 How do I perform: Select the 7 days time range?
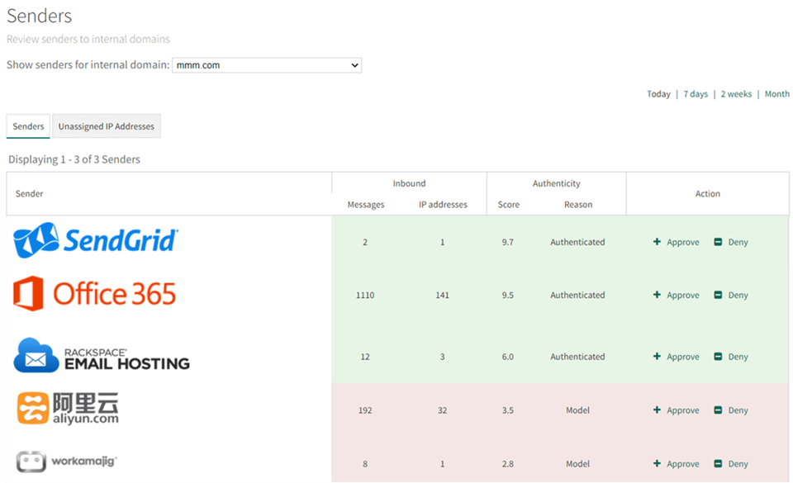click(696, 94)
